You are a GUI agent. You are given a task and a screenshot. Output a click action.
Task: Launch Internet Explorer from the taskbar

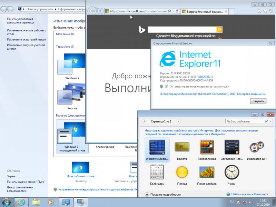pos(21,202)
